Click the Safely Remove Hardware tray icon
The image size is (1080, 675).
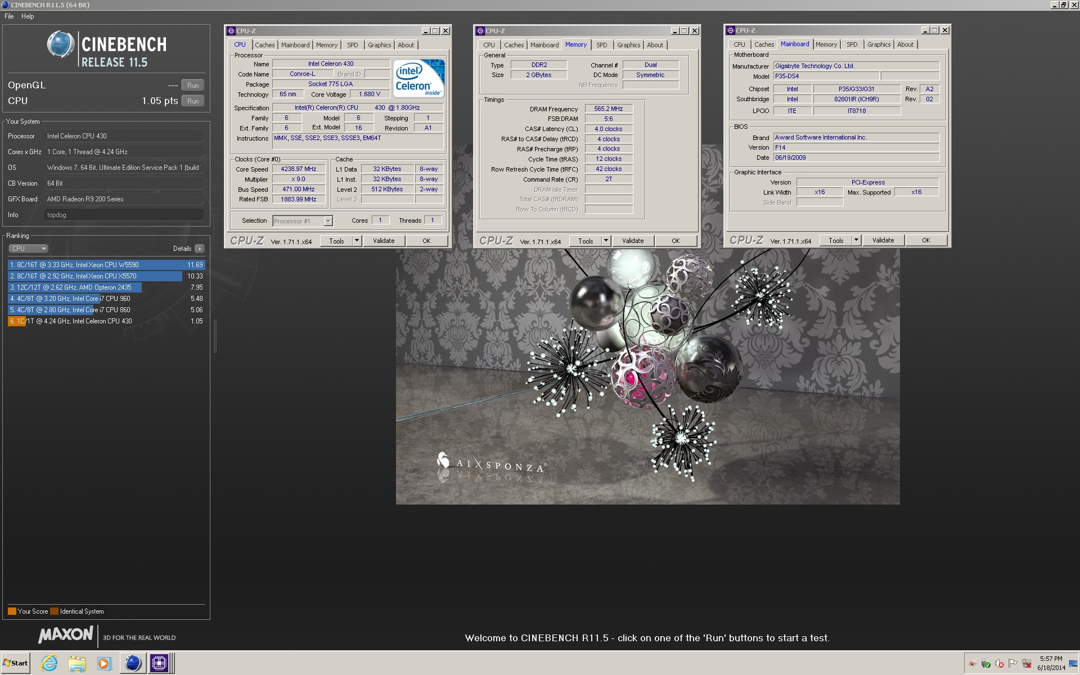(x=986, y=663)
